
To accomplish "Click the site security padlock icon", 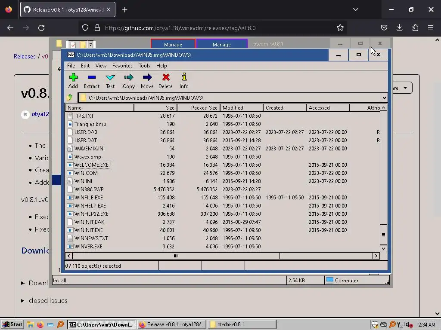I will tap(97, 28).
